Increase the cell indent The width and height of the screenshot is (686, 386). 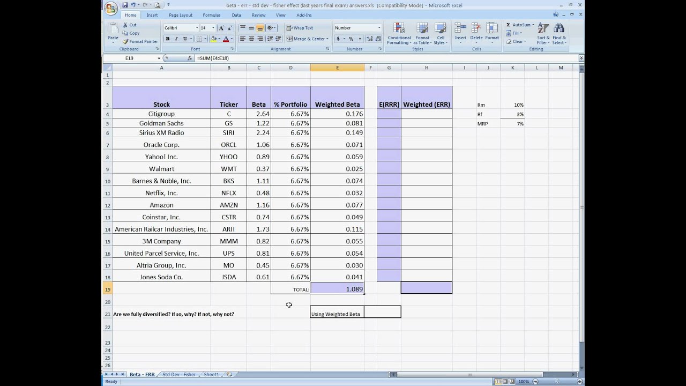pyautogui.click(x=278, y=39)
